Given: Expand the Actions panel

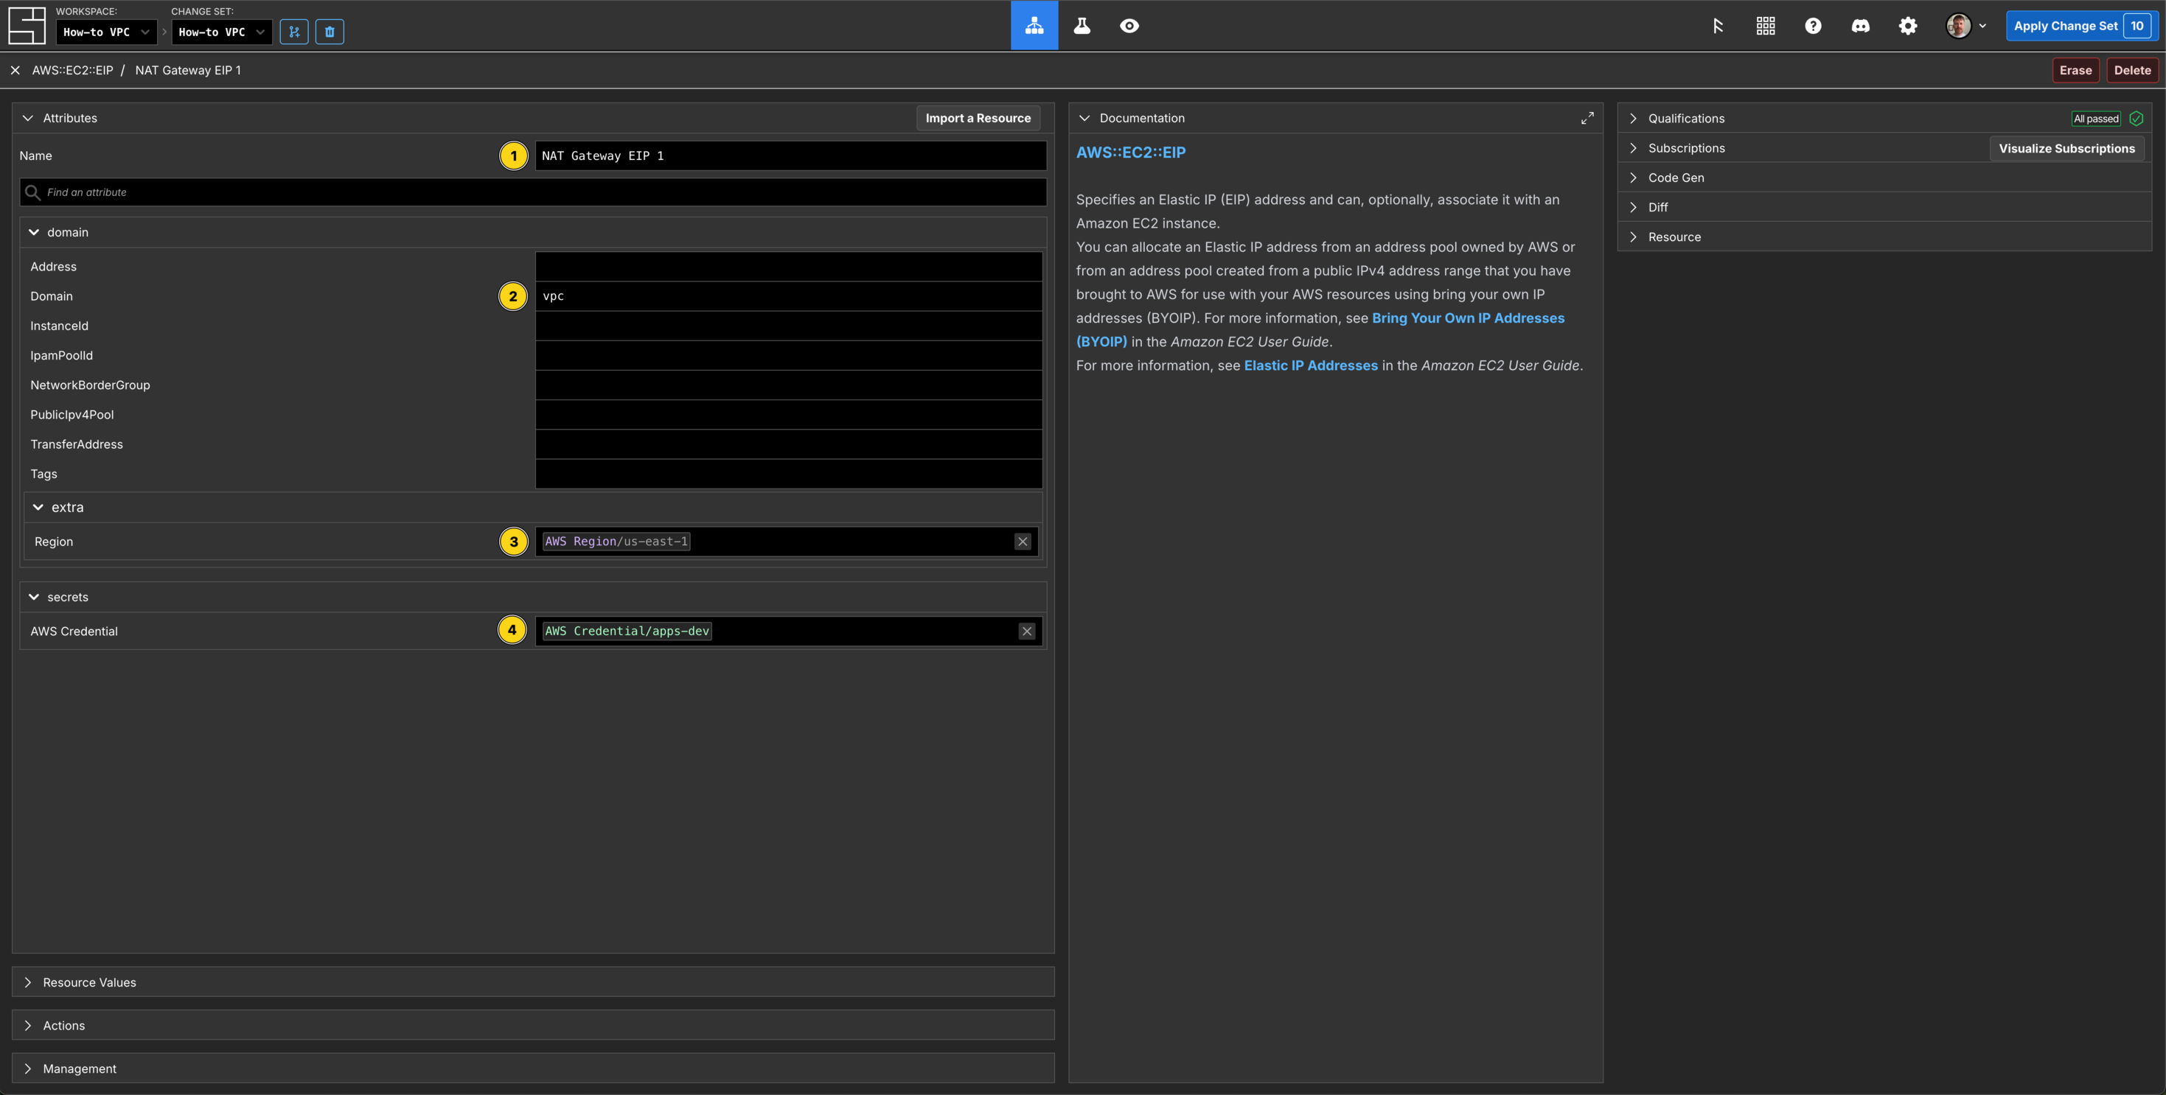Looking at the screenshot, I should pyautogui.click(x=533, y=1025).
